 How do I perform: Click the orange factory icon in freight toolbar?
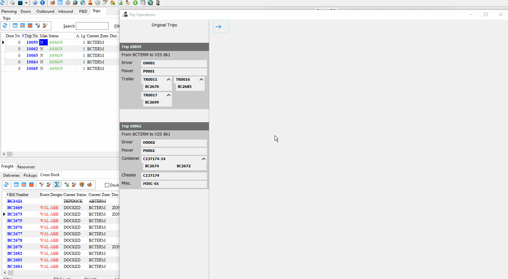pyautogui.click(x=89, y=185)
